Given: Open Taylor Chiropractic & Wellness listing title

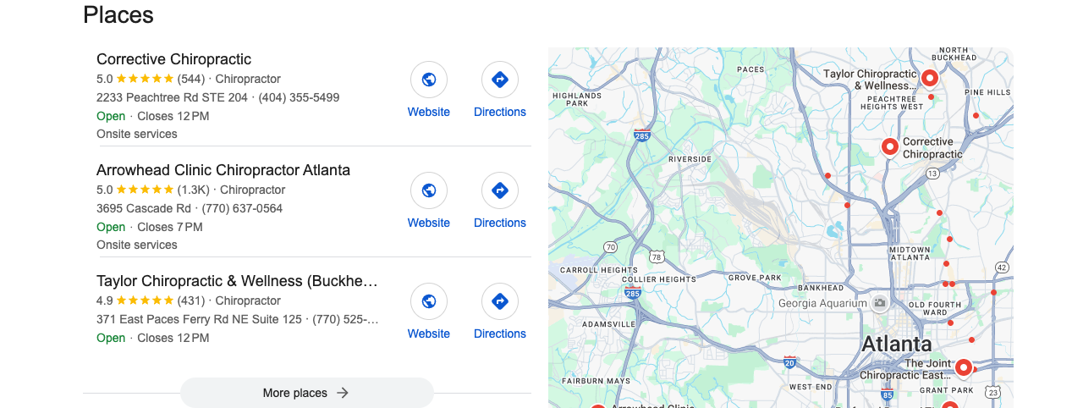Looking at the screenshot, I should [237, 281].
